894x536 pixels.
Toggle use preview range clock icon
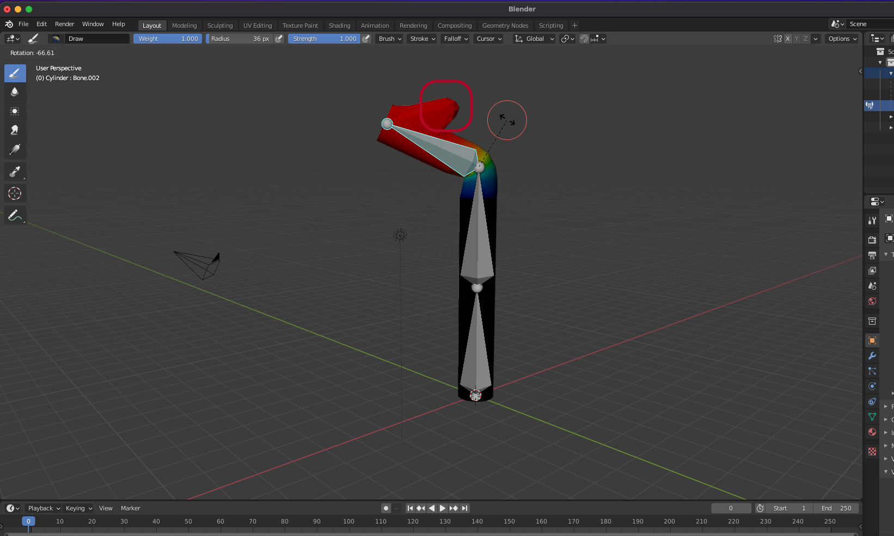tap(760, 508)
